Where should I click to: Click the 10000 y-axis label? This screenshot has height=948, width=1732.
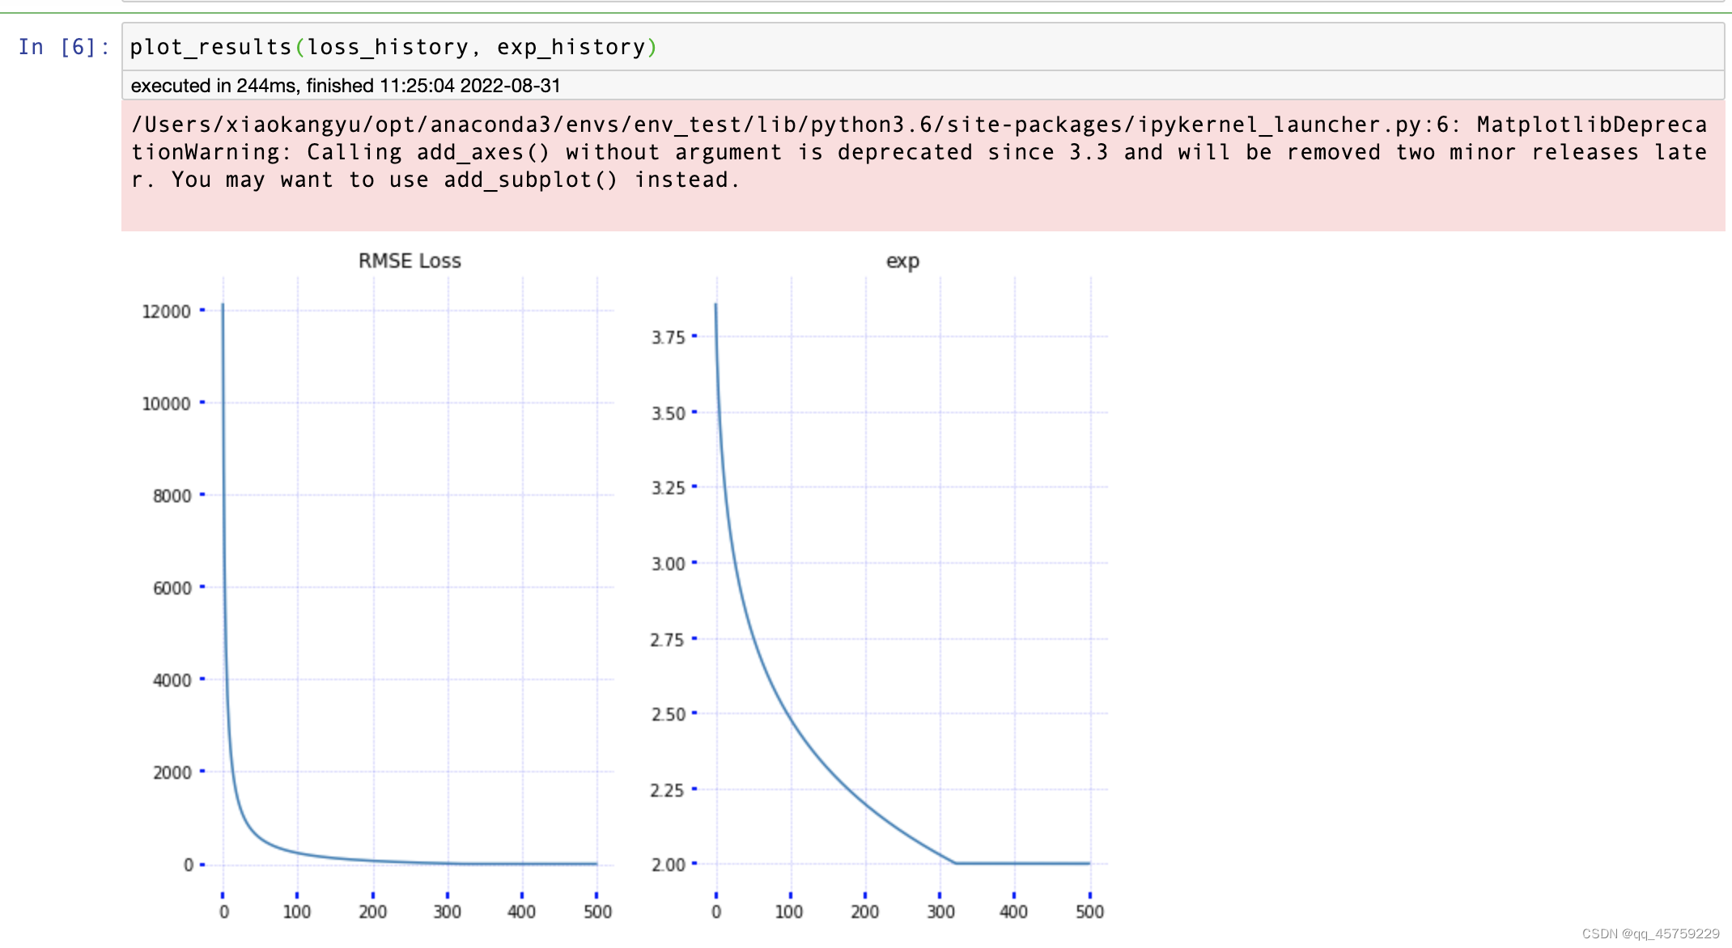pyautogui.click(x=166, y=404)
